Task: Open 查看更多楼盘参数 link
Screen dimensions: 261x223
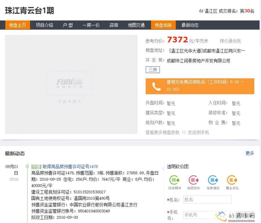Action: [162, 132]
